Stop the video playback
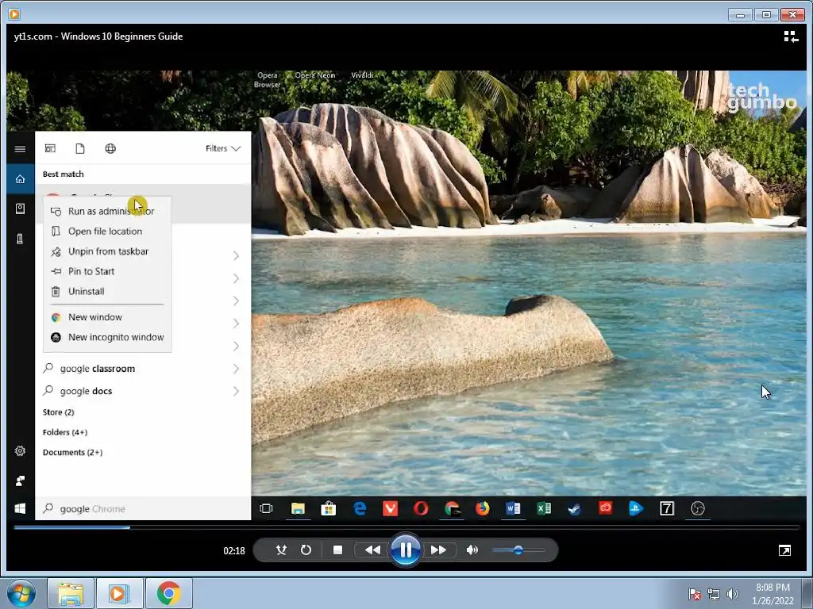Image resolution: width=813 pixels, height=609 pixels. (337, 550)
